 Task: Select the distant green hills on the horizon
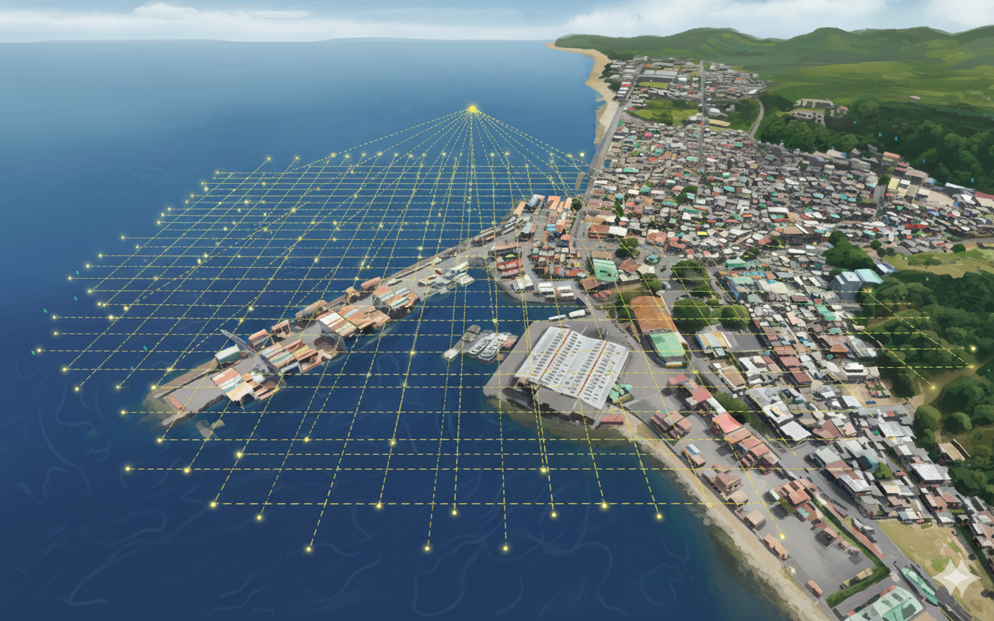click(x=777, y=43)
